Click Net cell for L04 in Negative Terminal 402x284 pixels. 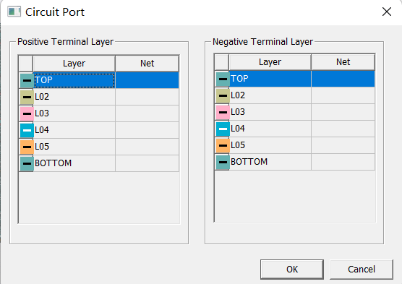pyautogui.click(x=343, y=129)
